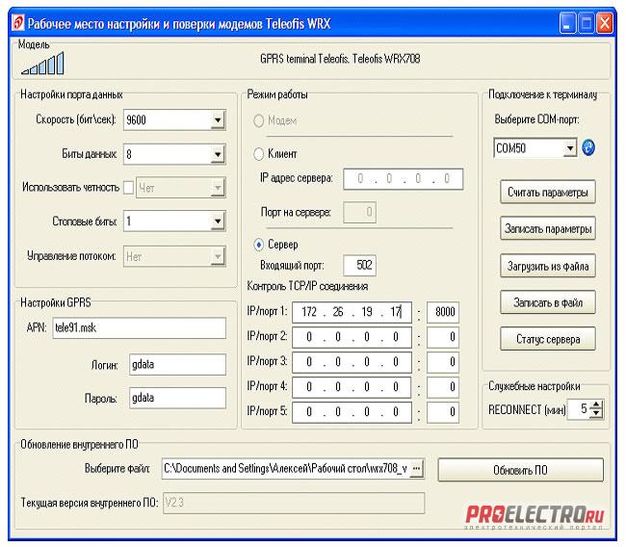Enable the Использовать четность checkbox
Image resolution: width=626 pixels, height=547 pixels.
tap(128, 187)
